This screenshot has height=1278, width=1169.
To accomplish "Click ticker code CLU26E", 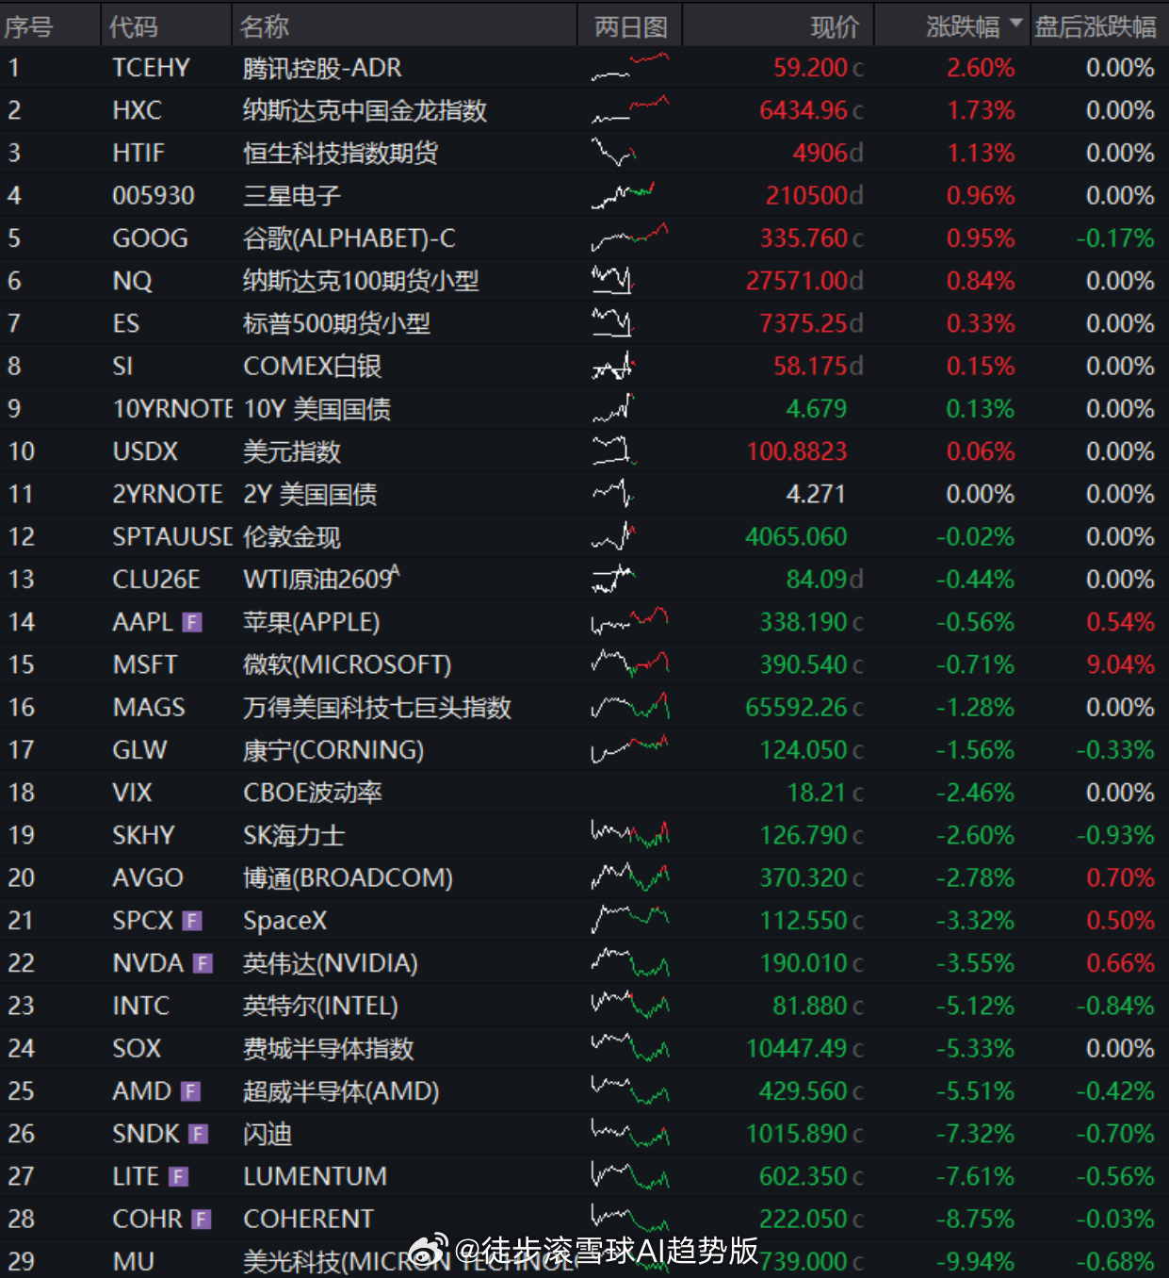I will point(156,580).
